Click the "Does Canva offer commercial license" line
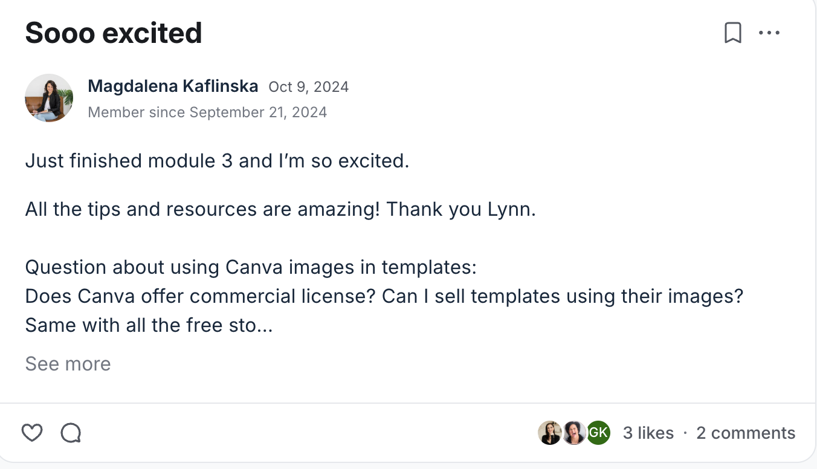 (x=384, y=296)
